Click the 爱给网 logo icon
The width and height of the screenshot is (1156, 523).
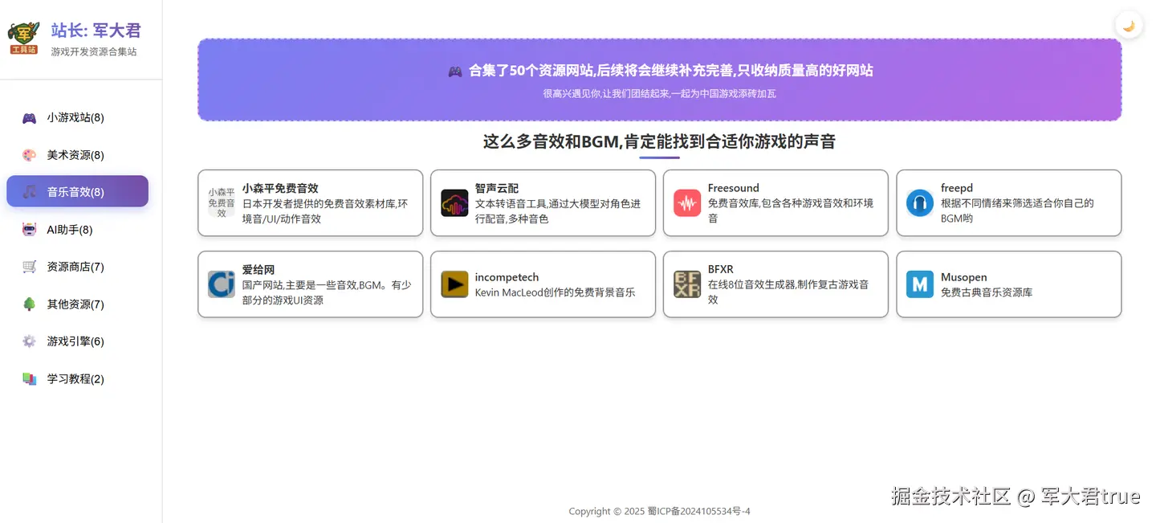point(222,284)
